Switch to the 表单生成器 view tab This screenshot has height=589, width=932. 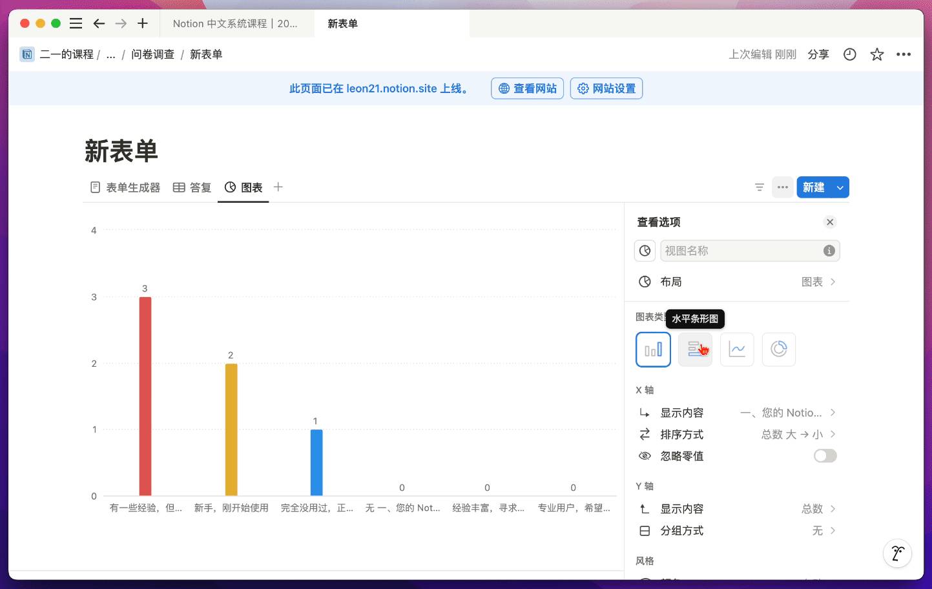click(x=125, y=187)
